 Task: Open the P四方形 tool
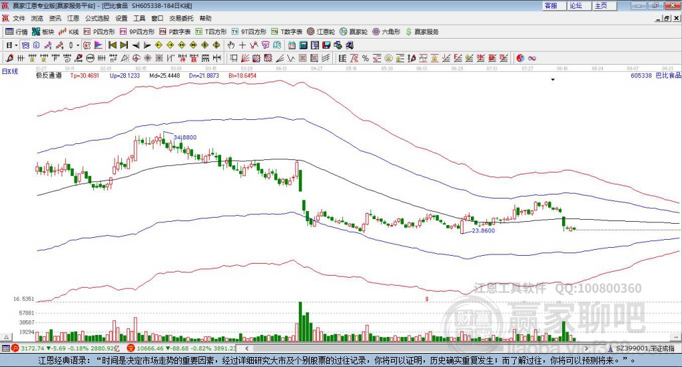(x=99, y=32)
